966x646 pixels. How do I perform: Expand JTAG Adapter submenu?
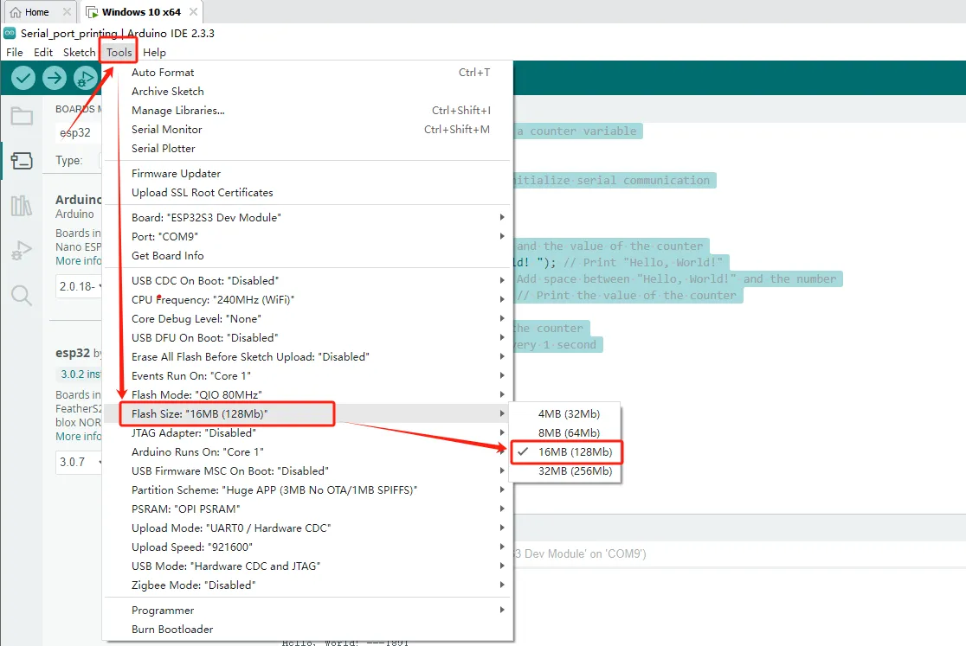307,432
